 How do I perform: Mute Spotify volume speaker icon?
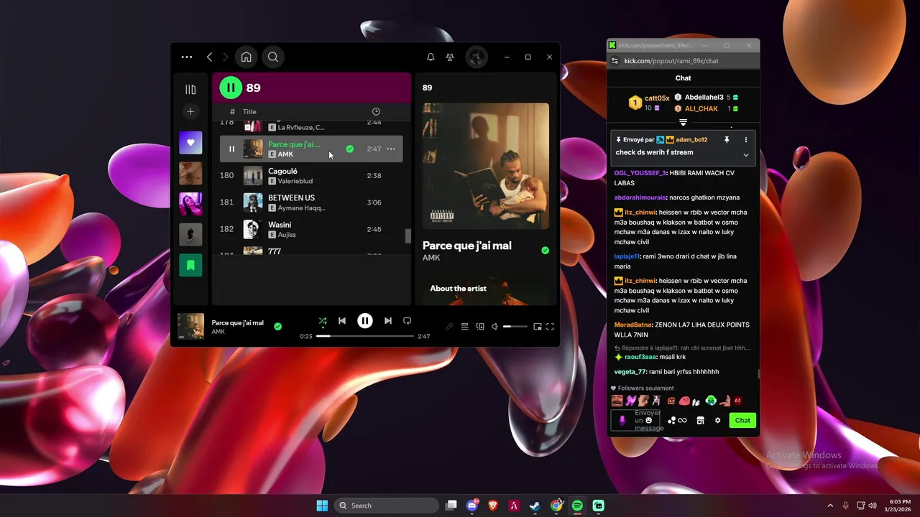tap(494, 327)
